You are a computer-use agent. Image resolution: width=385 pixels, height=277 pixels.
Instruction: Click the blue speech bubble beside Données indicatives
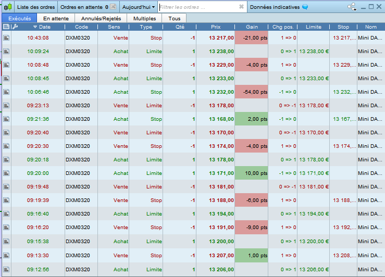[x=305, y=7]
